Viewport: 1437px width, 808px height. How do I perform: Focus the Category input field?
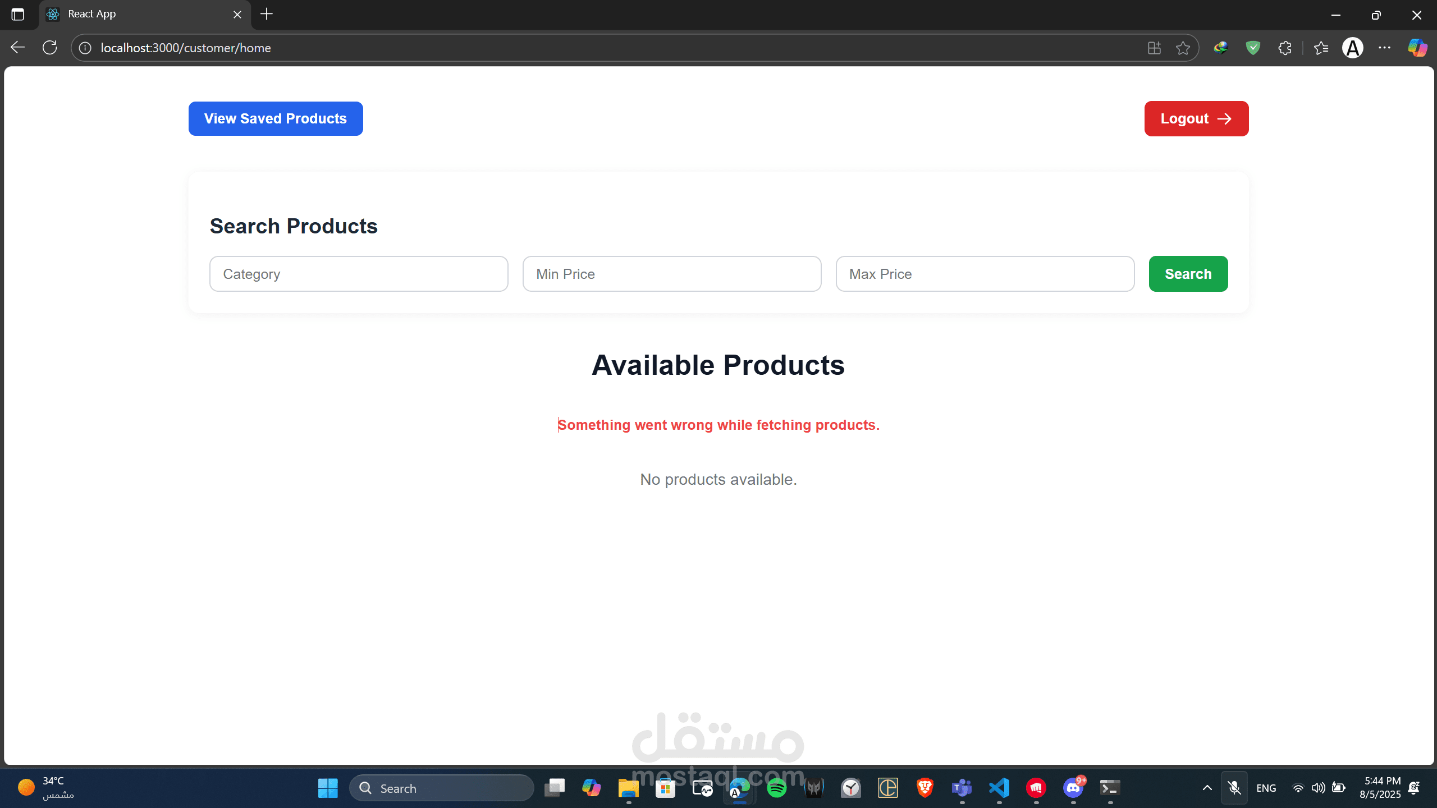click(359, 274)
